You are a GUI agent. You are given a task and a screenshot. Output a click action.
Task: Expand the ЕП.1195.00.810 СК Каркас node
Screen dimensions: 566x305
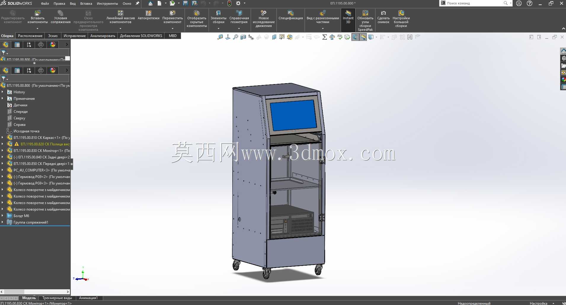tap(2, 137)
